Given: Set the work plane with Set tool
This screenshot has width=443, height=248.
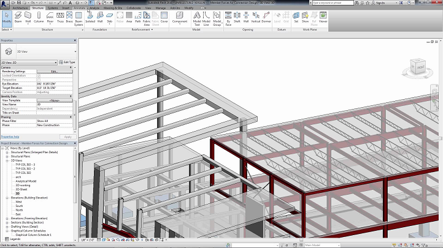Looking at the screenshot, I should pos(296,18).
